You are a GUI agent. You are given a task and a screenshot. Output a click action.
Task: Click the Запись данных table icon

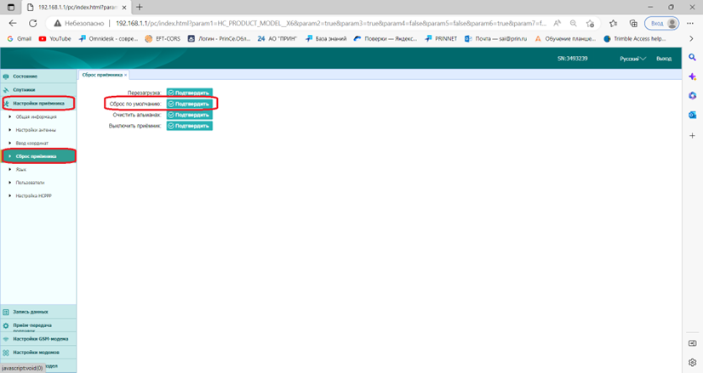click(x=6, y=312)
